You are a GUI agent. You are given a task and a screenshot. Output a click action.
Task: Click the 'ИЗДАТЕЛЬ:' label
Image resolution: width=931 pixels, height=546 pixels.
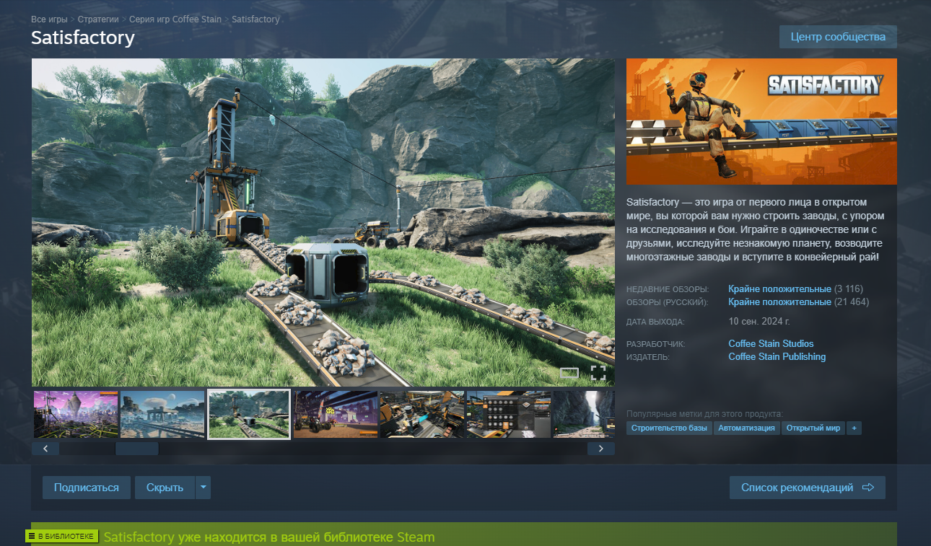648,358
